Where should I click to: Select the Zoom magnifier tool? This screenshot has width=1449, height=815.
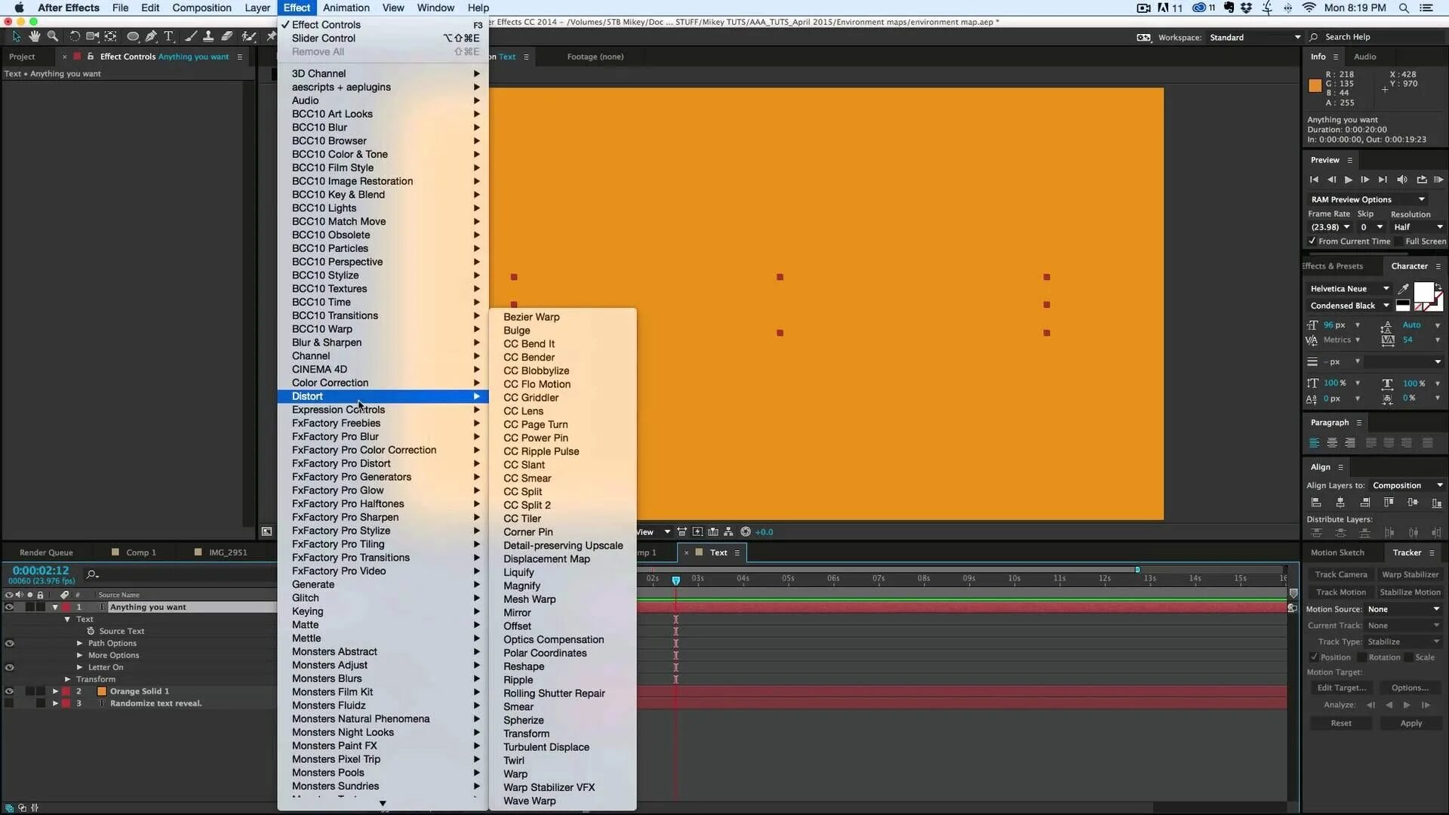pos(53,36)
